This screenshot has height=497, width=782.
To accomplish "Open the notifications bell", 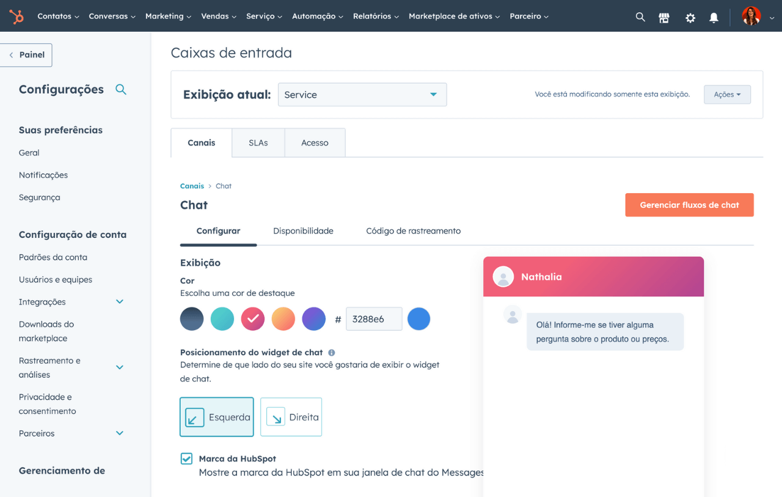I will coord(714,18).
